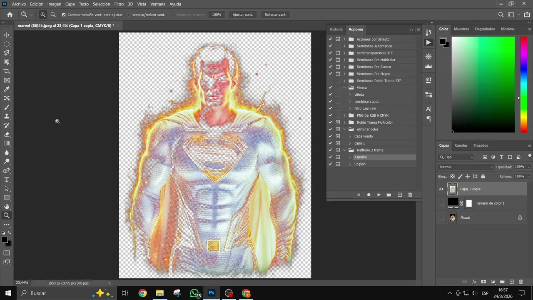Viewport: 533px width, 300px height.
Task: Show the 'Relleno de color 1' layer
Action: 441,203
